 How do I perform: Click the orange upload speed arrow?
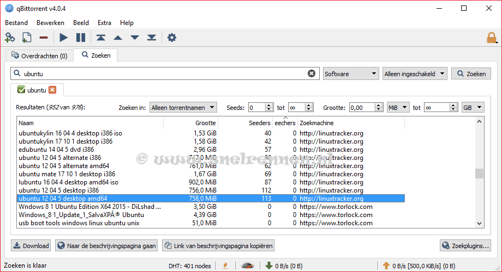point(386,265)
